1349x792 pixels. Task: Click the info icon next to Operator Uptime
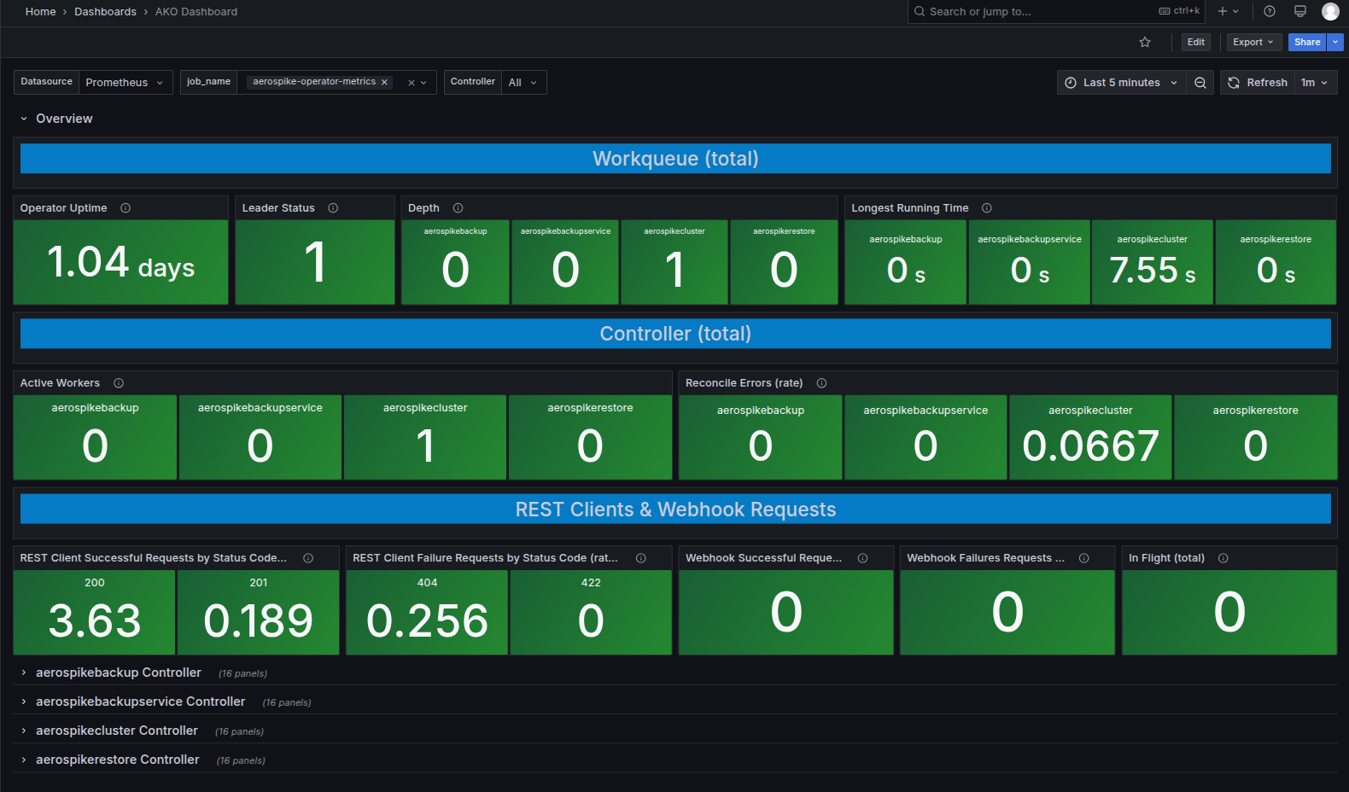126,208
